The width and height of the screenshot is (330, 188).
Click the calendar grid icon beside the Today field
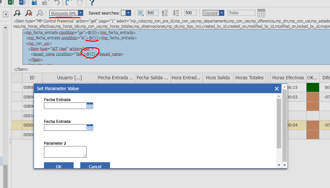[261, 13]
